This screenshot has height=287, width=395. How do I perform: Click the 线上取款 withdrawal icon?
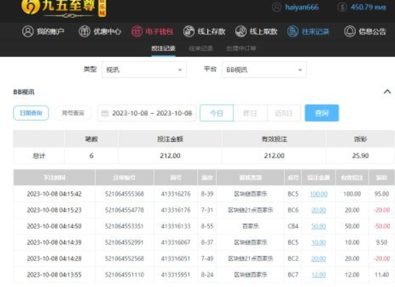tap(241, 31)
